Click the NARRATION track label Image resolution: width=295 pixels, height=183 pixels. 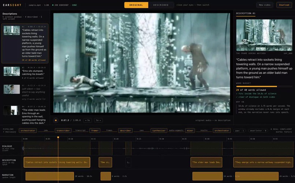coord(8,176)
